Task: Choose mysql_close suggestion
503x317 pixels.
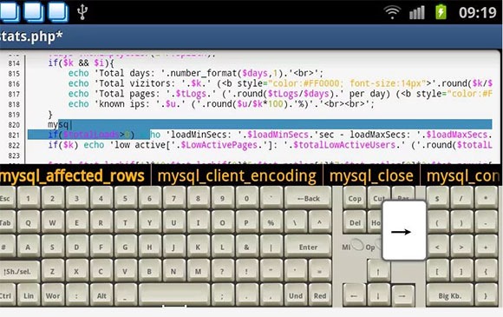Action: click(x=371, y=176)
